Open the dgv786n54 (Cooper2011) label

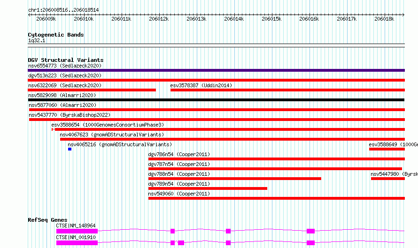coord(179,154)
